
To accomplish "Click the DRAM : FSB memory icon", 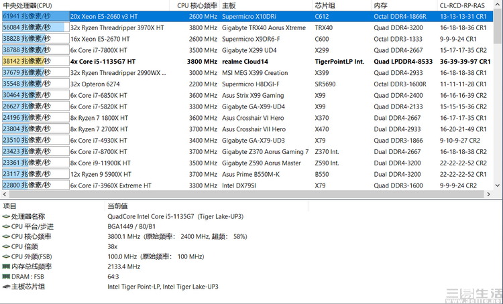I will pyautogui.click(x=6, y=276).
